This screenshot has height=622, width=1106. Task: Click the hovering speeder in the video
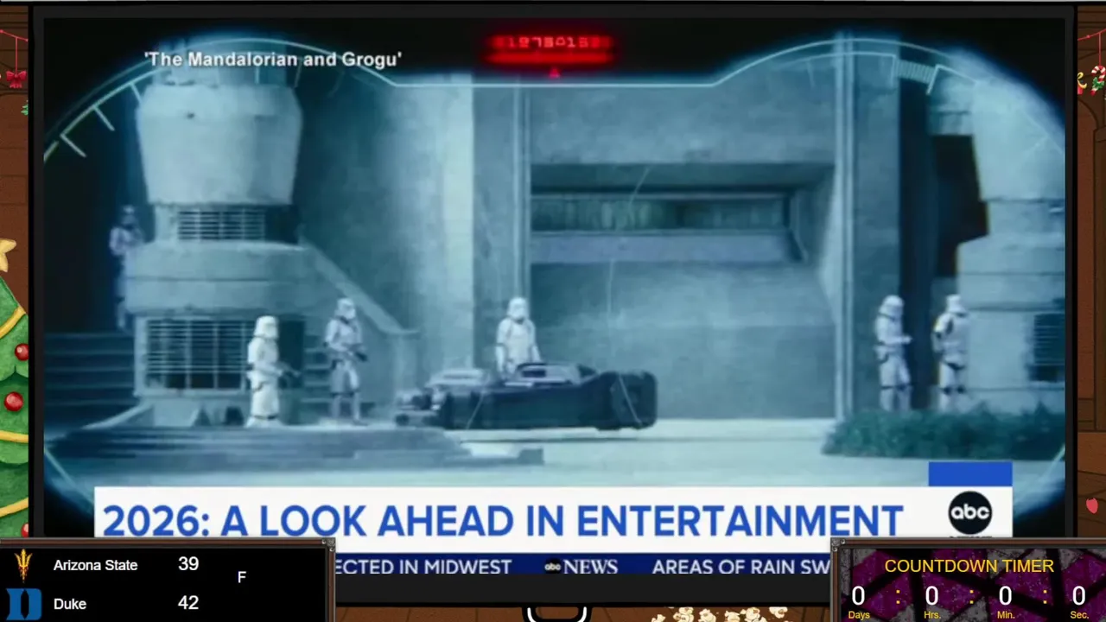(x=527, y=397)
